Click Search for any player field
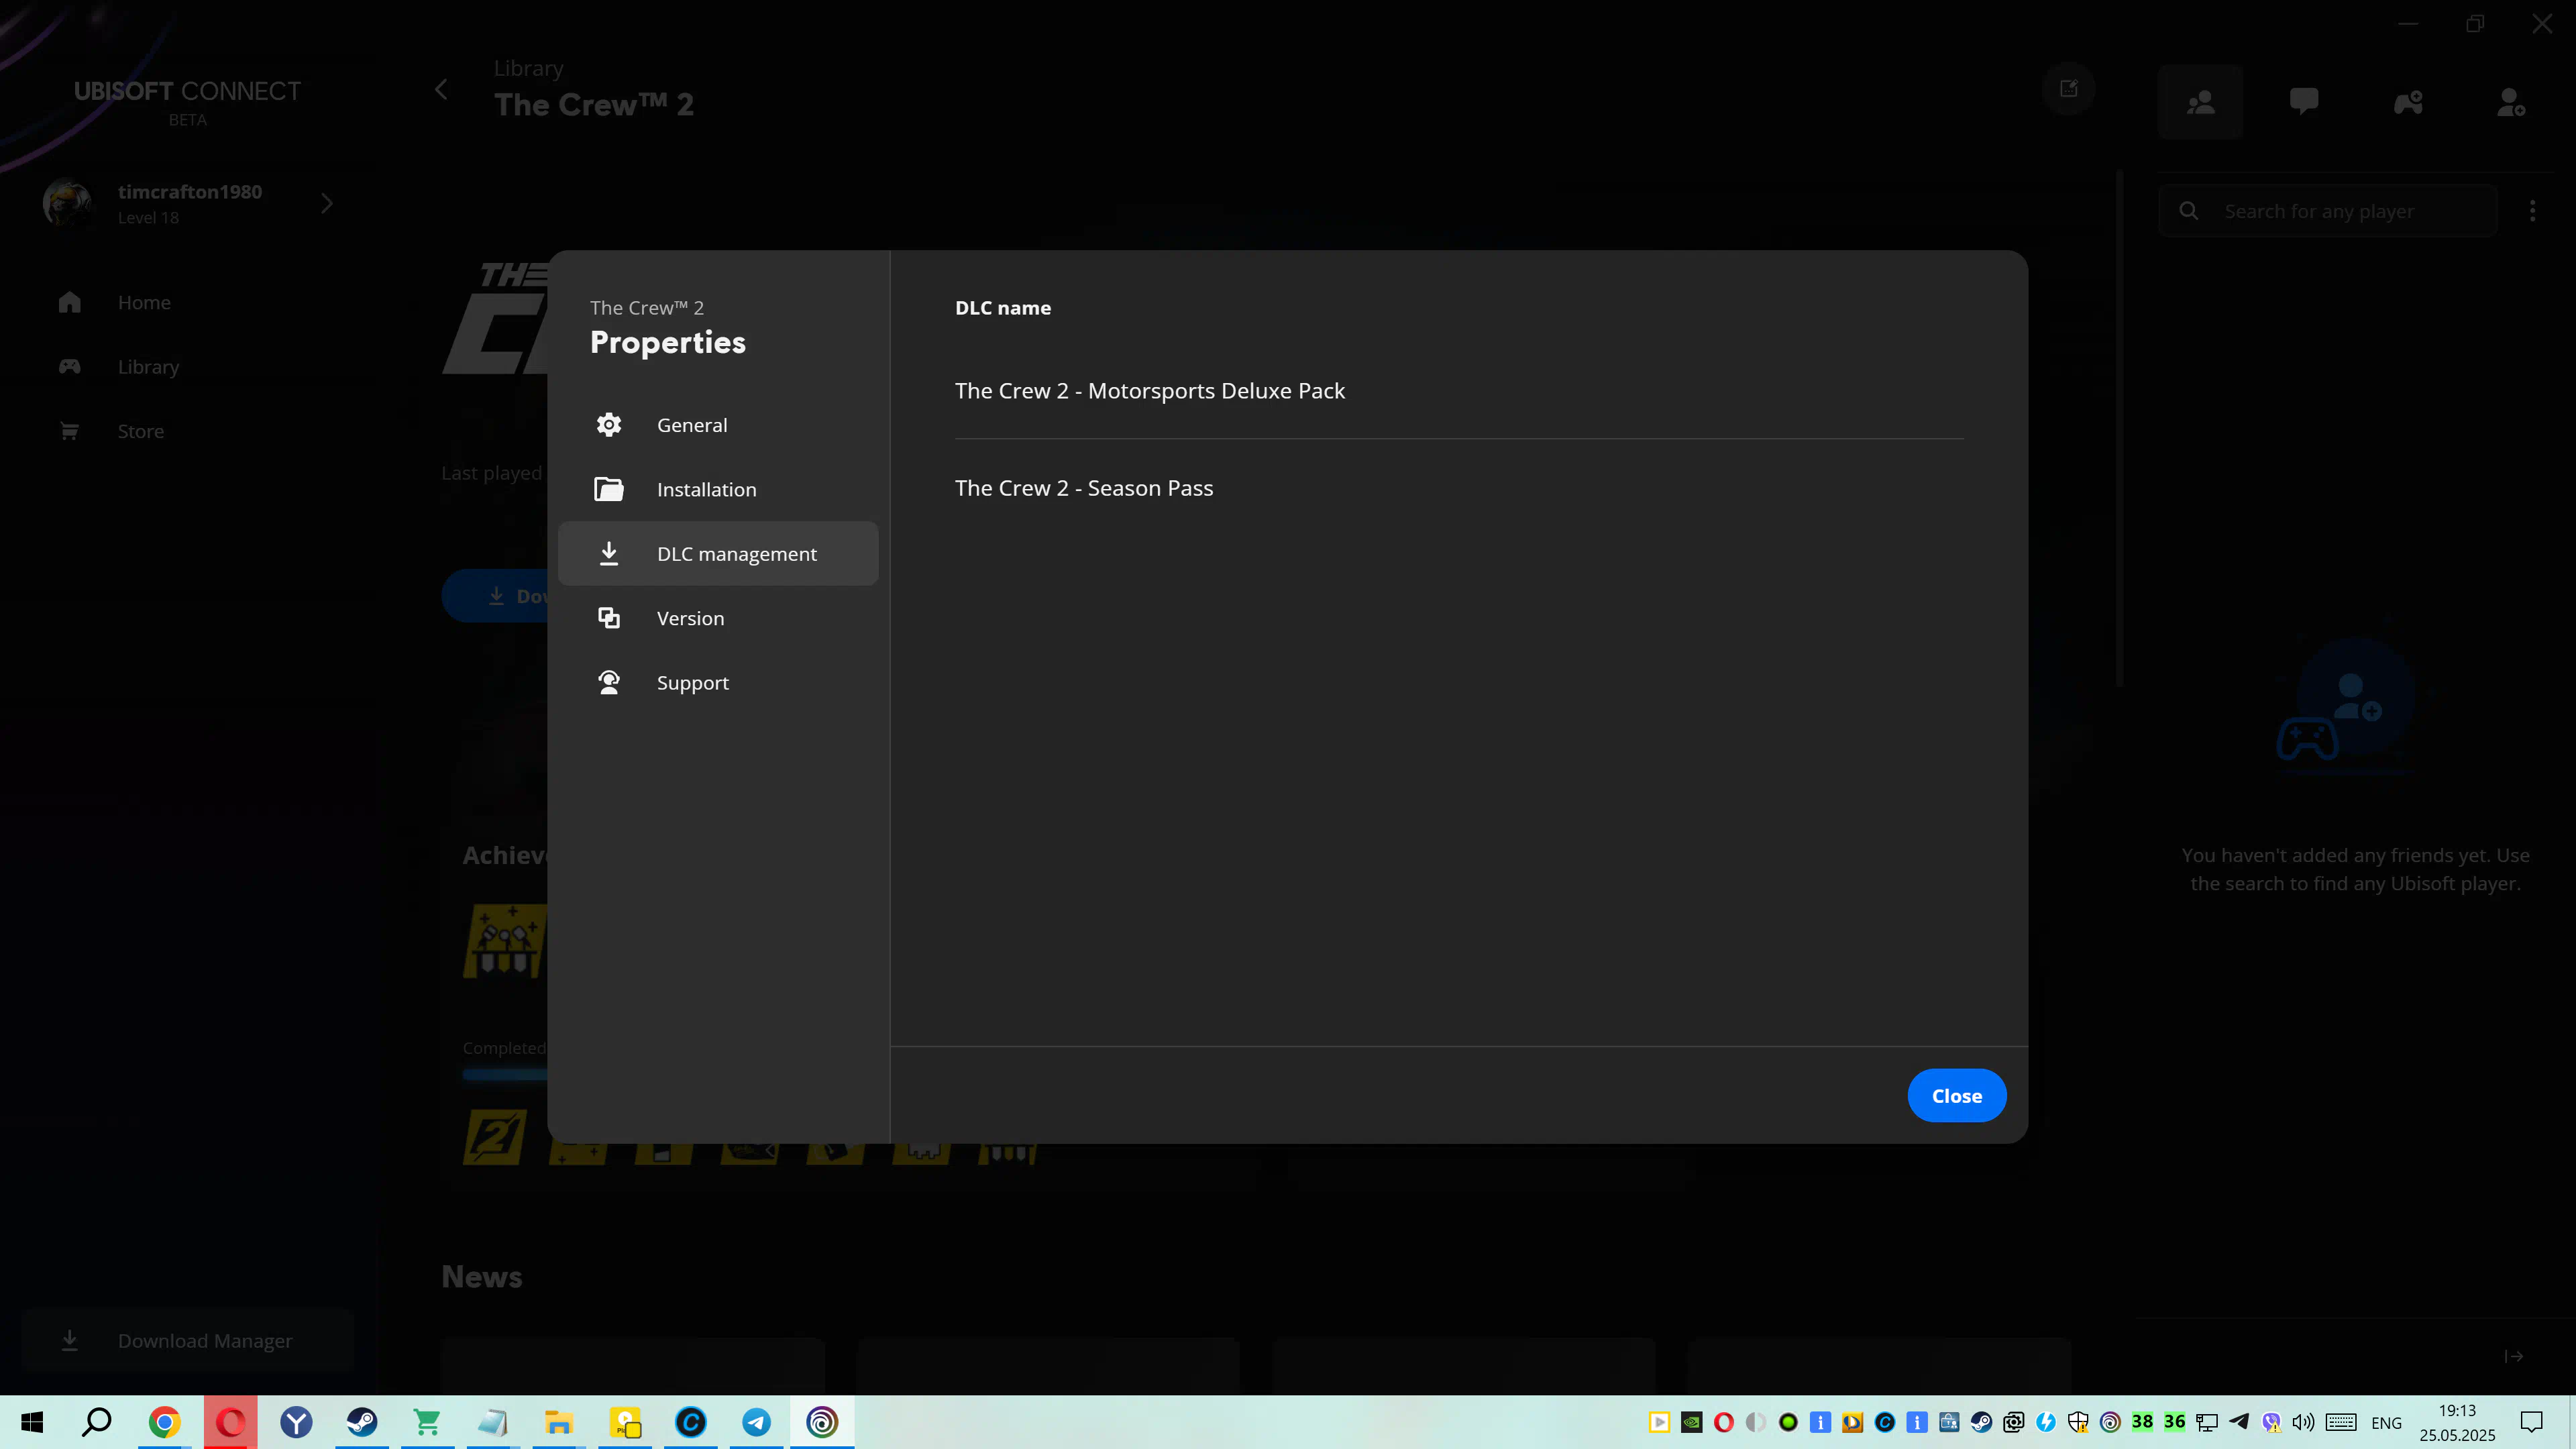The width and height of the screenshot is (2576, 1449). 2328,211
